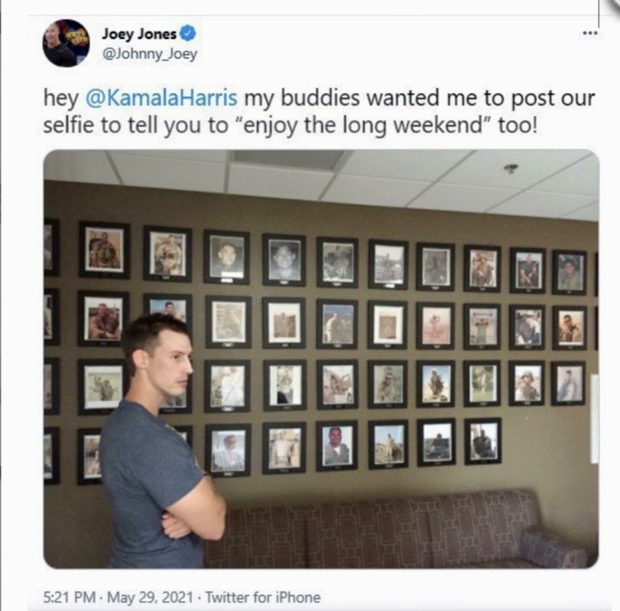Click the blue verified badge
Viewport: 620px width, 611px height.
tap(188, 33)
